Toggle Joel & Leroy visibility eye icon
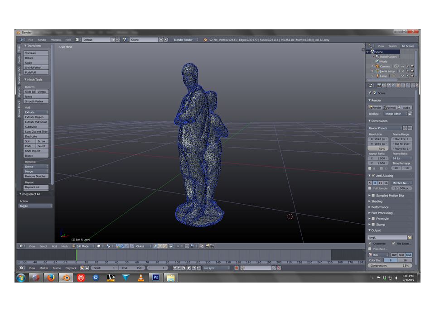This screenshot has height=326, width=435. pos(402,71)
